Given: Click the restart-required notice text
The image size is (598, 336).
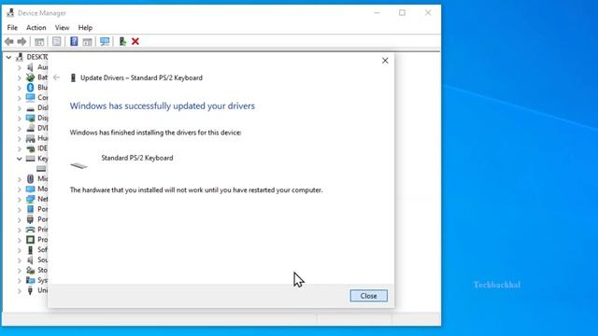Looking at the screenshot, I should [x=196, y=189].
